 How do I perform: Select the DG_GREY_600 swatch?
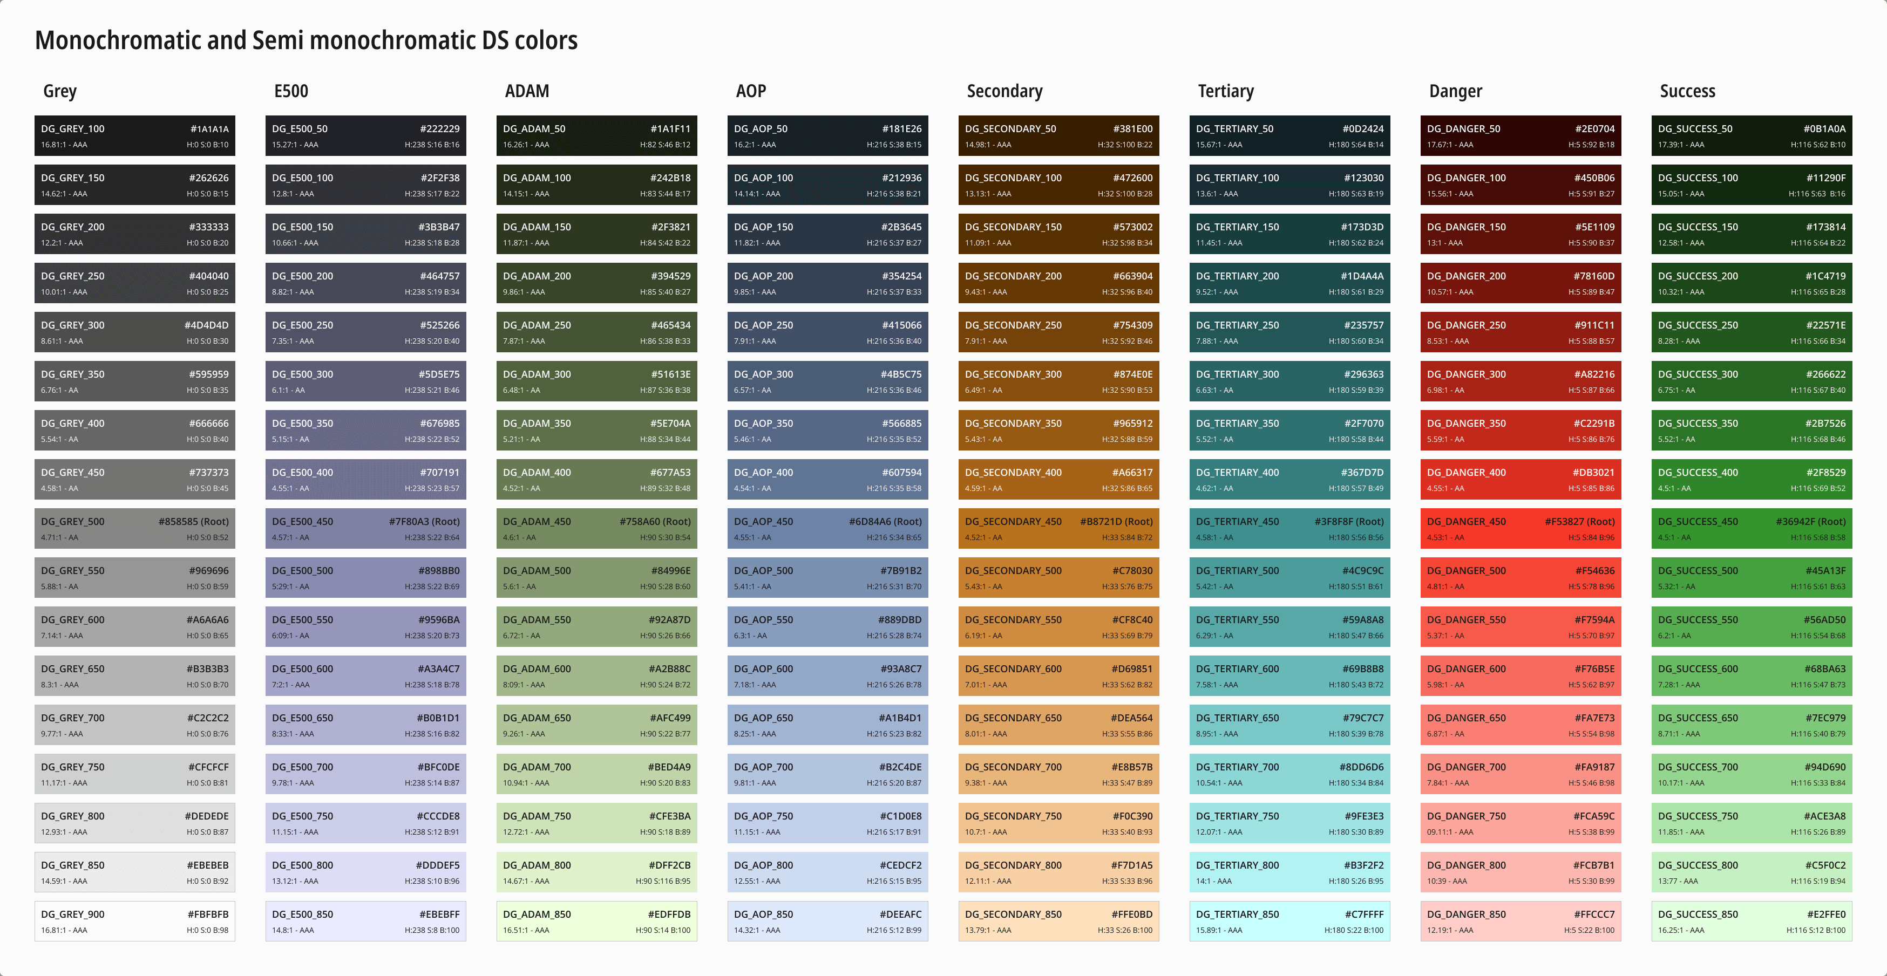click(135, 627)
